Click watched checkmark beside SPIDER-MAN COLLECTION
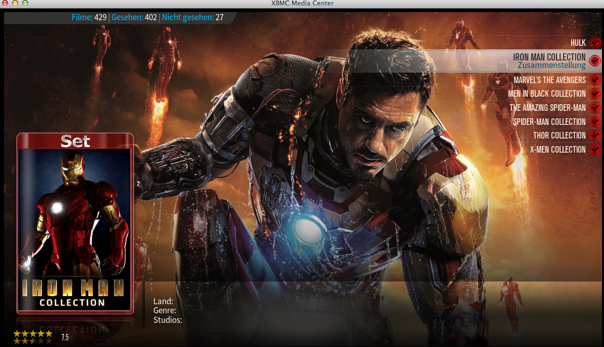 pyautogui.click(x=595, y=122)
